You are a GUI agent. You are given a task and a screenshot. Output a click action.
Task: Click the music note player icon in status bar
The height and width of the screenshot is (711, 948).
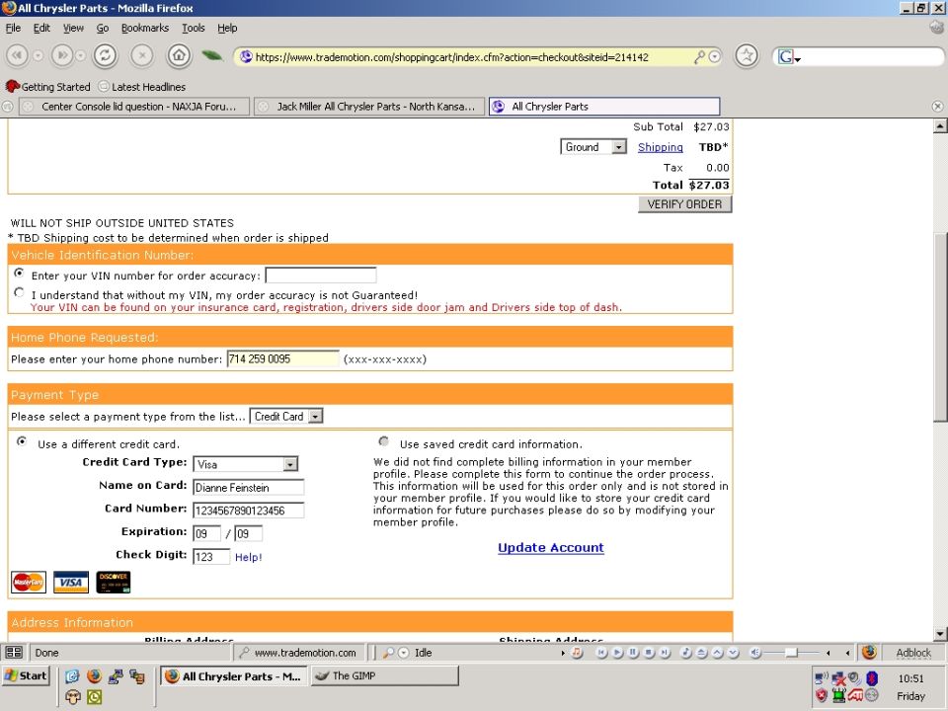[x=577, y=653]
